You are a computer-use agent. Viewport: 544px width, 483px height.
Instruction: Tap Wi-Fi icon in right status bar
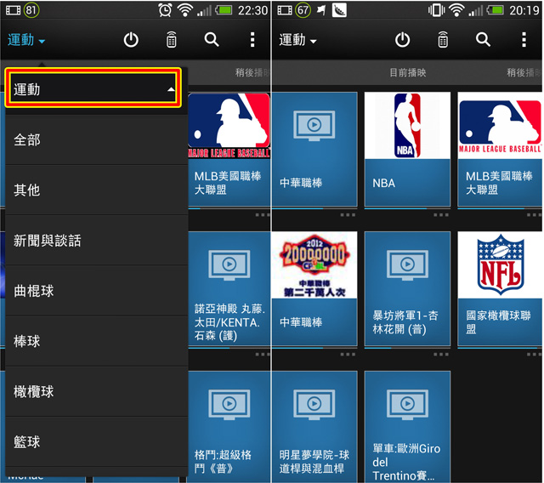(x=457, y=9)
